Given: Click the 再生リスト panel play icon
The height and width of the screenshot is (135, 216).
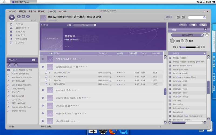Looking at the screenshot, I should [x=33, y=60].
